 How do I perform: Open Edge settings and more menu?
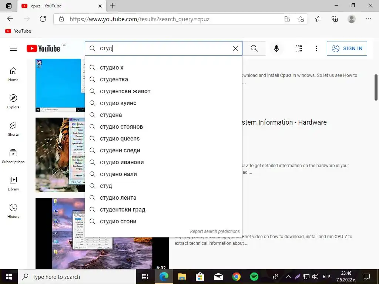[x=368, y=19]
